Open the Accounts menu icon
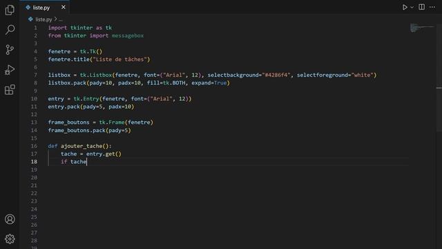442x249 pixels. 10,219
